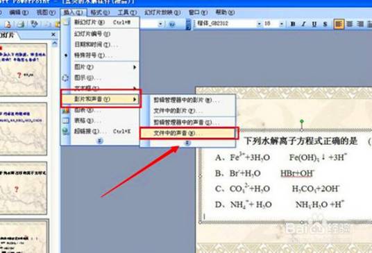The image size is (372, 253).
Task: Click the align right button
Action: click(361, 24)
